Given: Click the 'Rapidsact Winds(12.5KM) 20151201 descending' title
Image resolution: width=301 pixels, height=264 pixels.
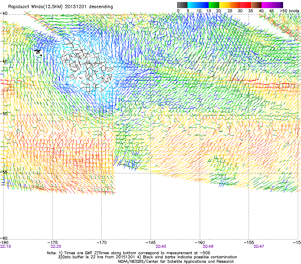Looking at the screenshot, I should pos(61,6).
